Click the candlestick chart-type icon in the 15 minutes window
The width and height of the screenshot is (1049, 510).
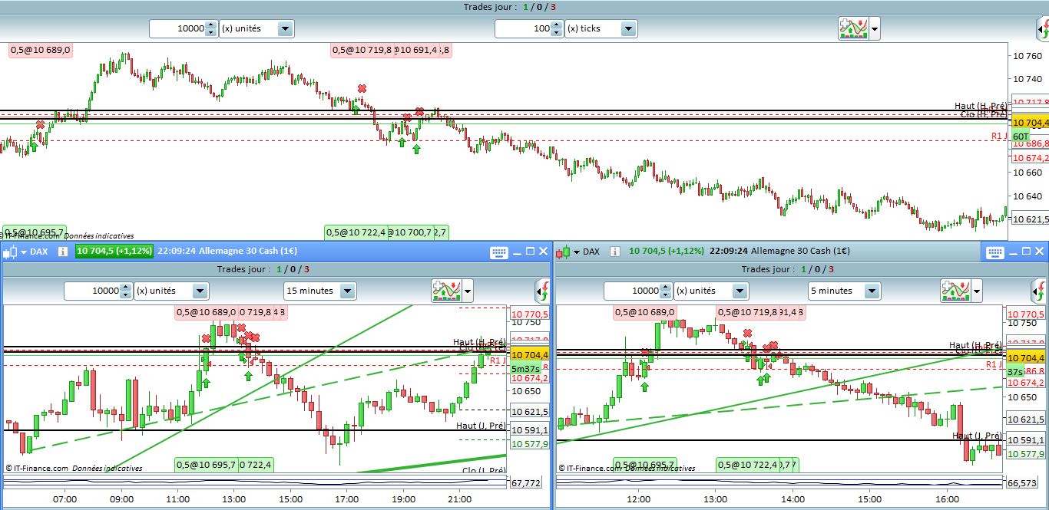[x=9, y=252]
